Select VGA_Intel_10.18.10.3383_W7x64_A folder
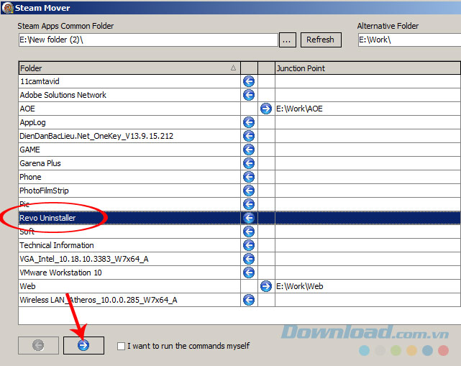 [129, 259]
